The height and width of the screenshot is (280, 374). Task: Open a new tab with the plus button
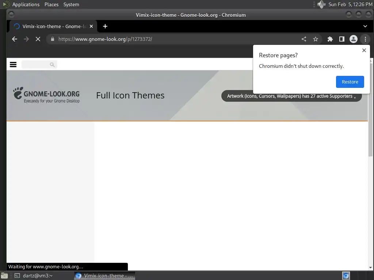pos(105,26)
